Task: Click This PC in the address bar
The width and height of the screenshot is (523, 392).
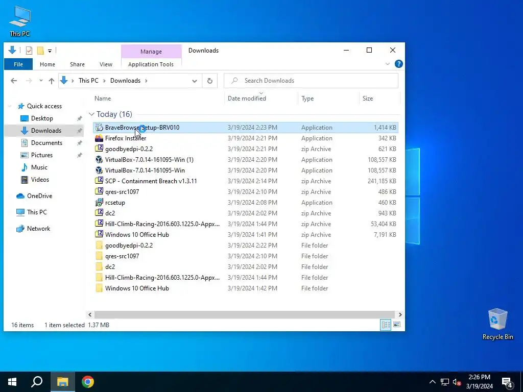Action: (88, 81)
